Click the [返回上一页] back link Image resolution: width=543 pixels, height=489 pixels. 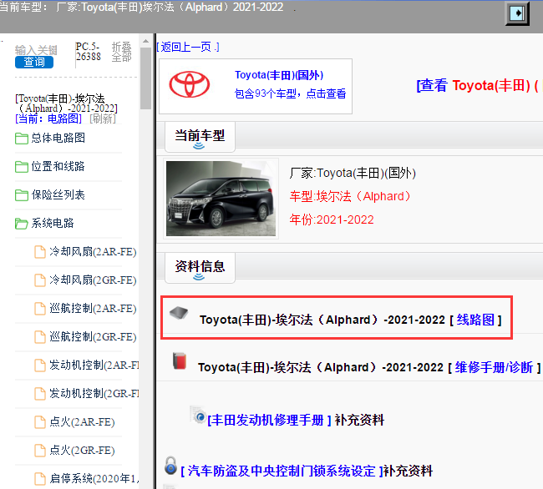click(x=188, y=47)
